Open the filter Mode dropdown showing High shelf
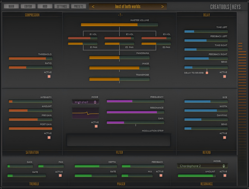Viewport: 249px width, 189px height. click(85, 102)
